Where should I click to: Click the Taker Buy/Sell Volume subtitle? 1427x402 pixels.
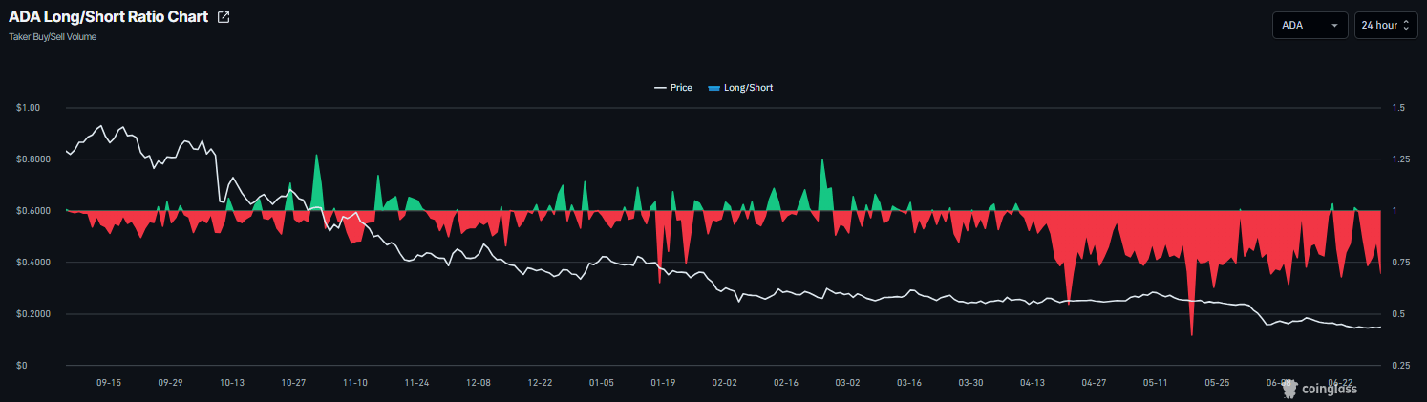(53, 37)
